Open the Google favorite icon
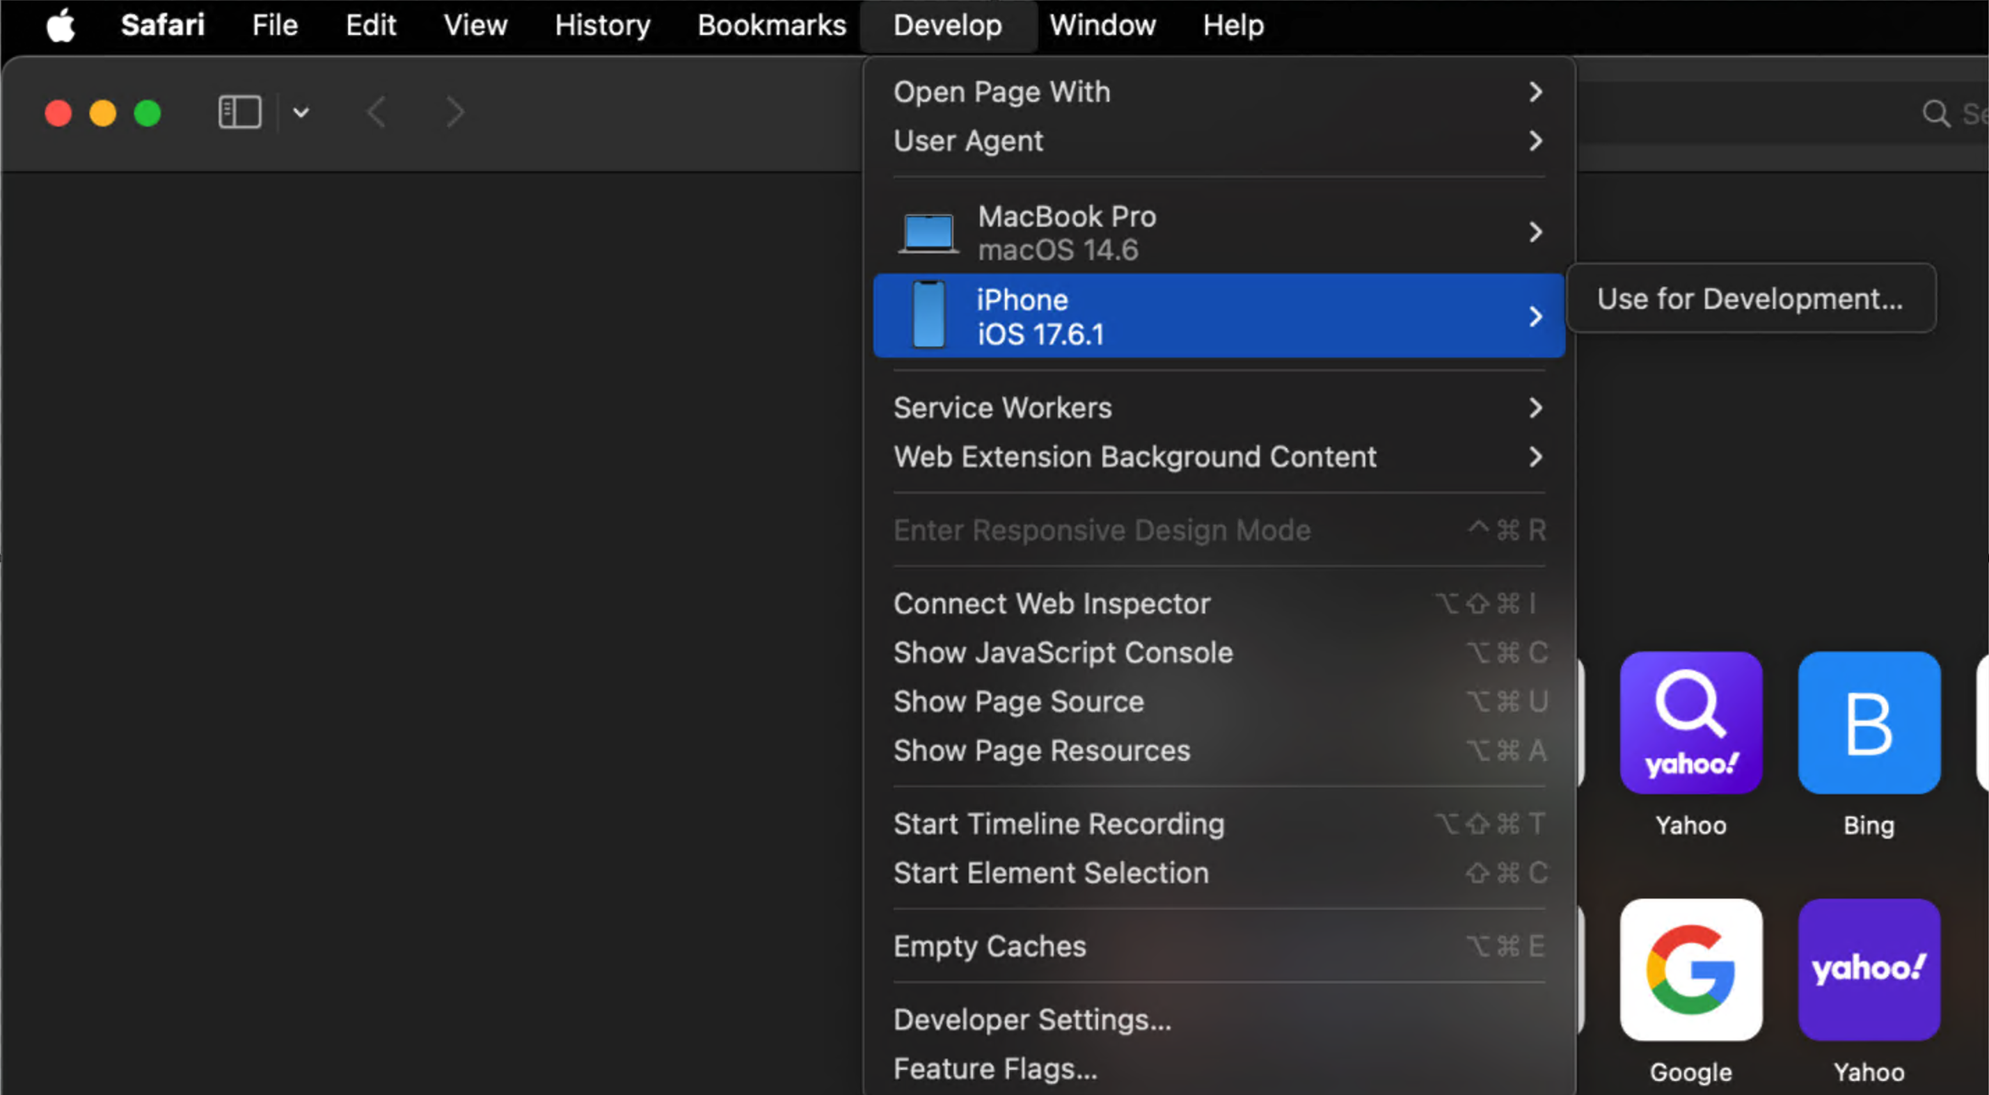The width and height of the screenshot is (1989, 1095). (1690, 969)
